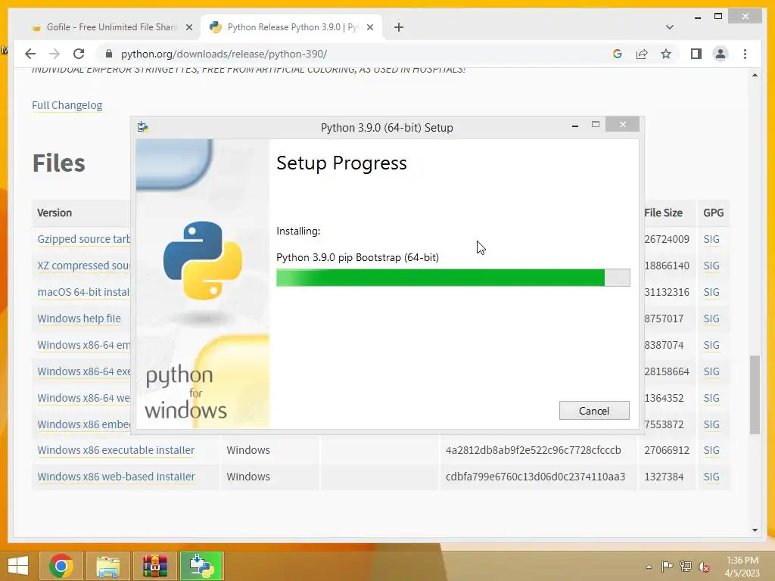Close the Python Release tab

tap(369, 27)
